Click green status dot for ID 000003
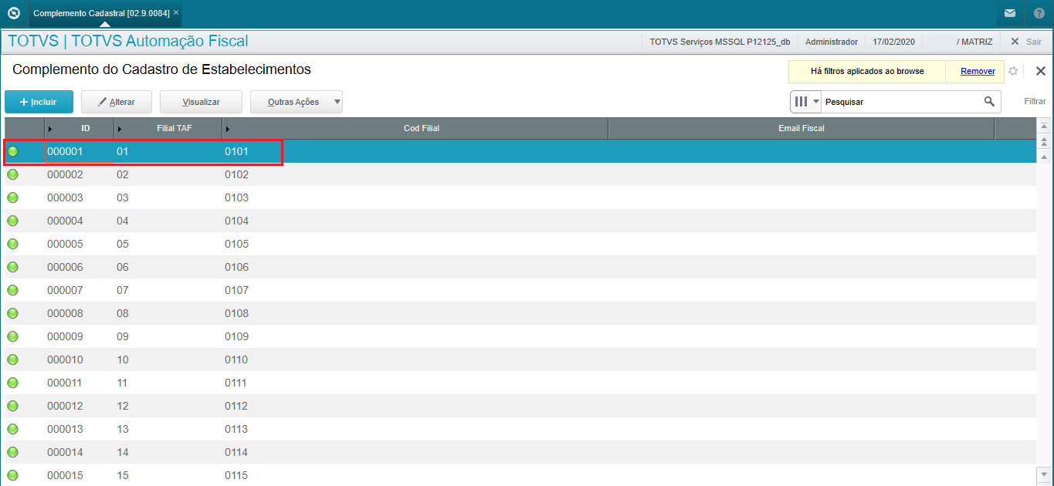The width and height of the screenshot is (1054, 486). pyautogui.click(x=12, y=197)
